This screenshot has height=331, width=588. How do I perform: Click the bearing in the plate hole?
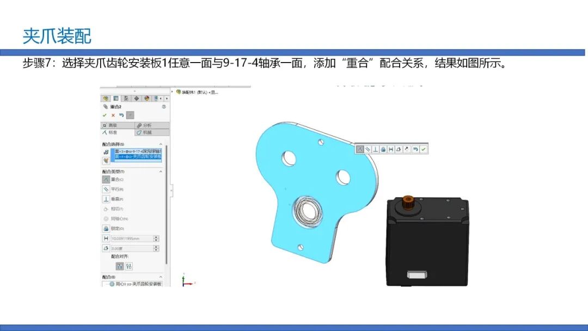coord(308,211)
